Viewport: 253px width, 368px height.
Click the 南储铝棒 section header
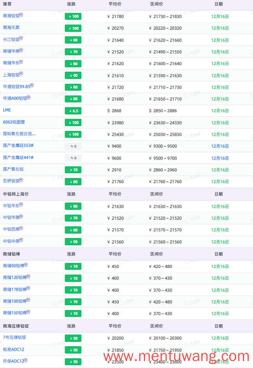coord(12,254)
